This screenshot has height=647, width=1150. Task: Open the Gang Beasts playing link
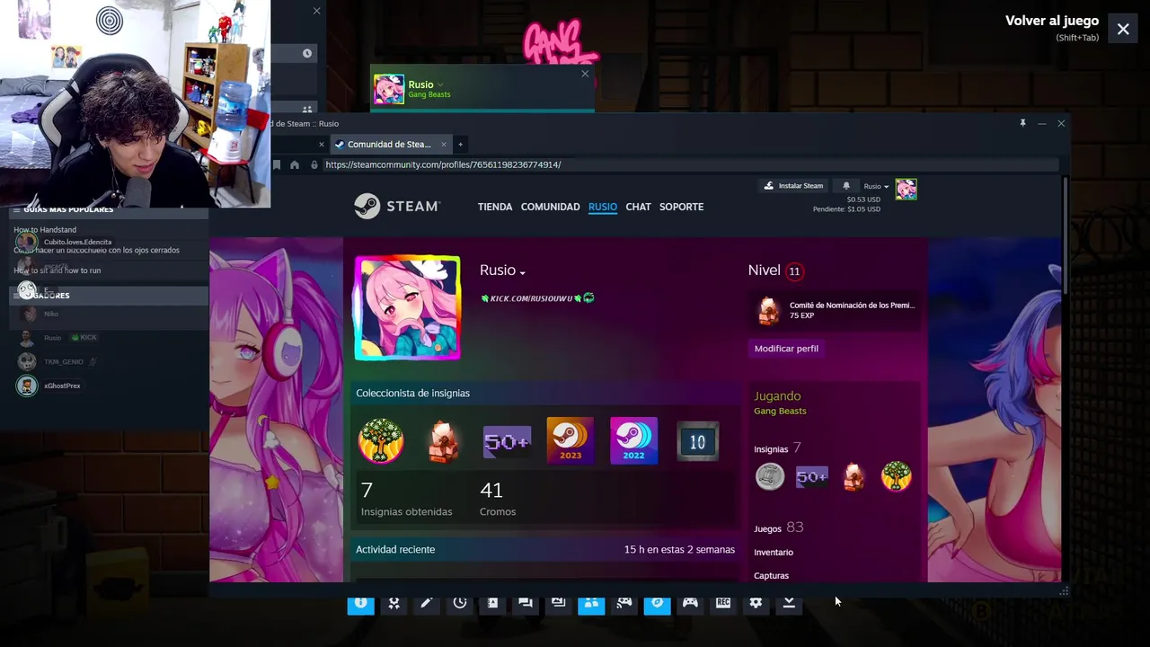pyautogui.click(x=780, y=411)
